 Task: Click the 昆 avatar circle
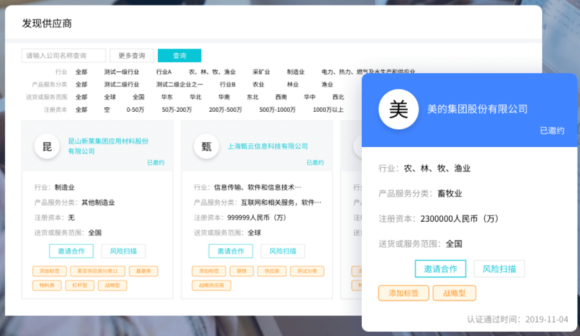tap(47, 147)
